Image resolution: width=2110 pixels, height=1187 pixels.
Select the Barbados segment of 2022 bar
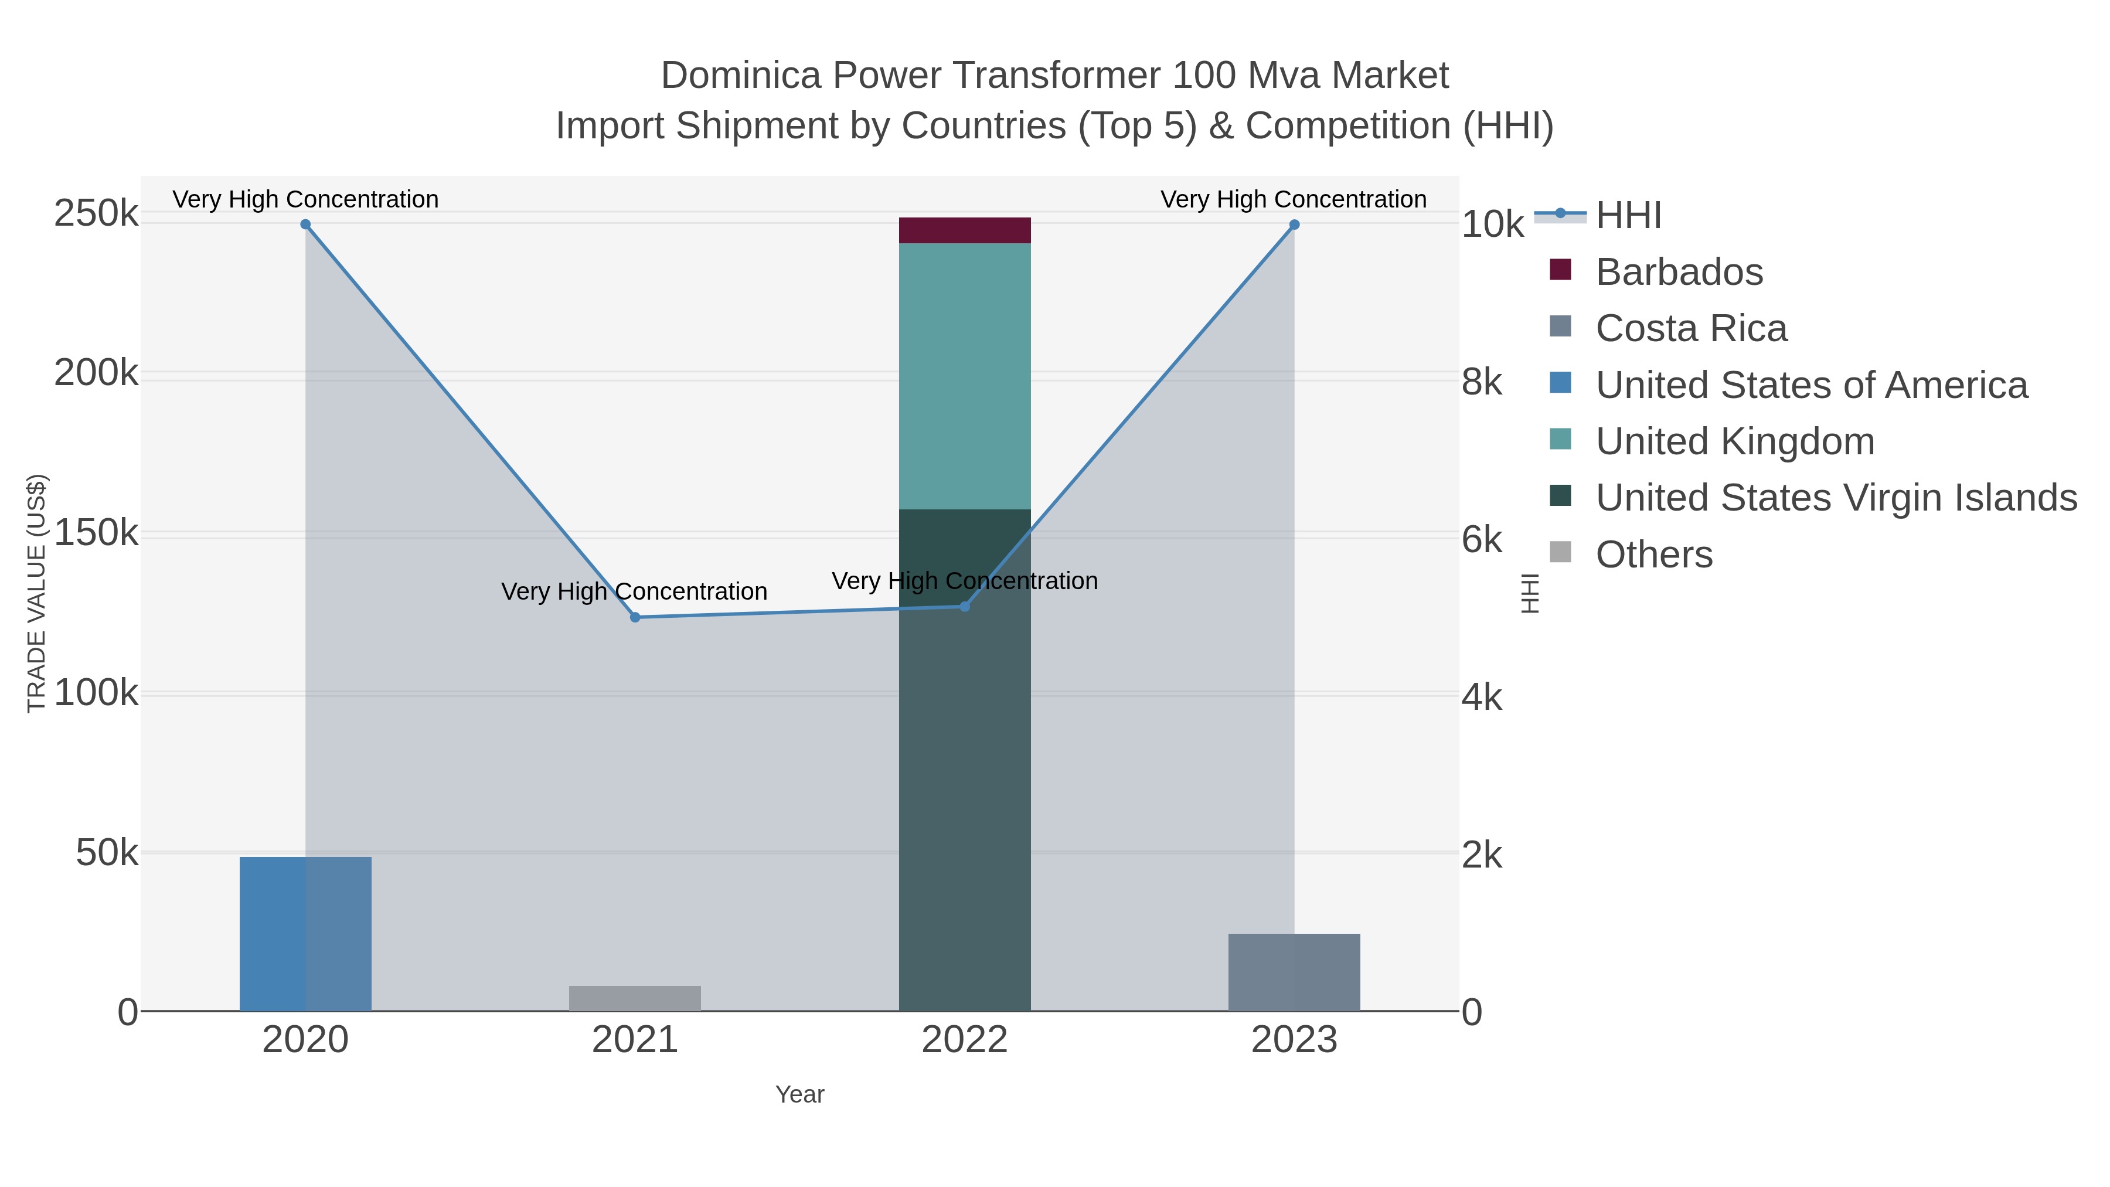(965, 230)
